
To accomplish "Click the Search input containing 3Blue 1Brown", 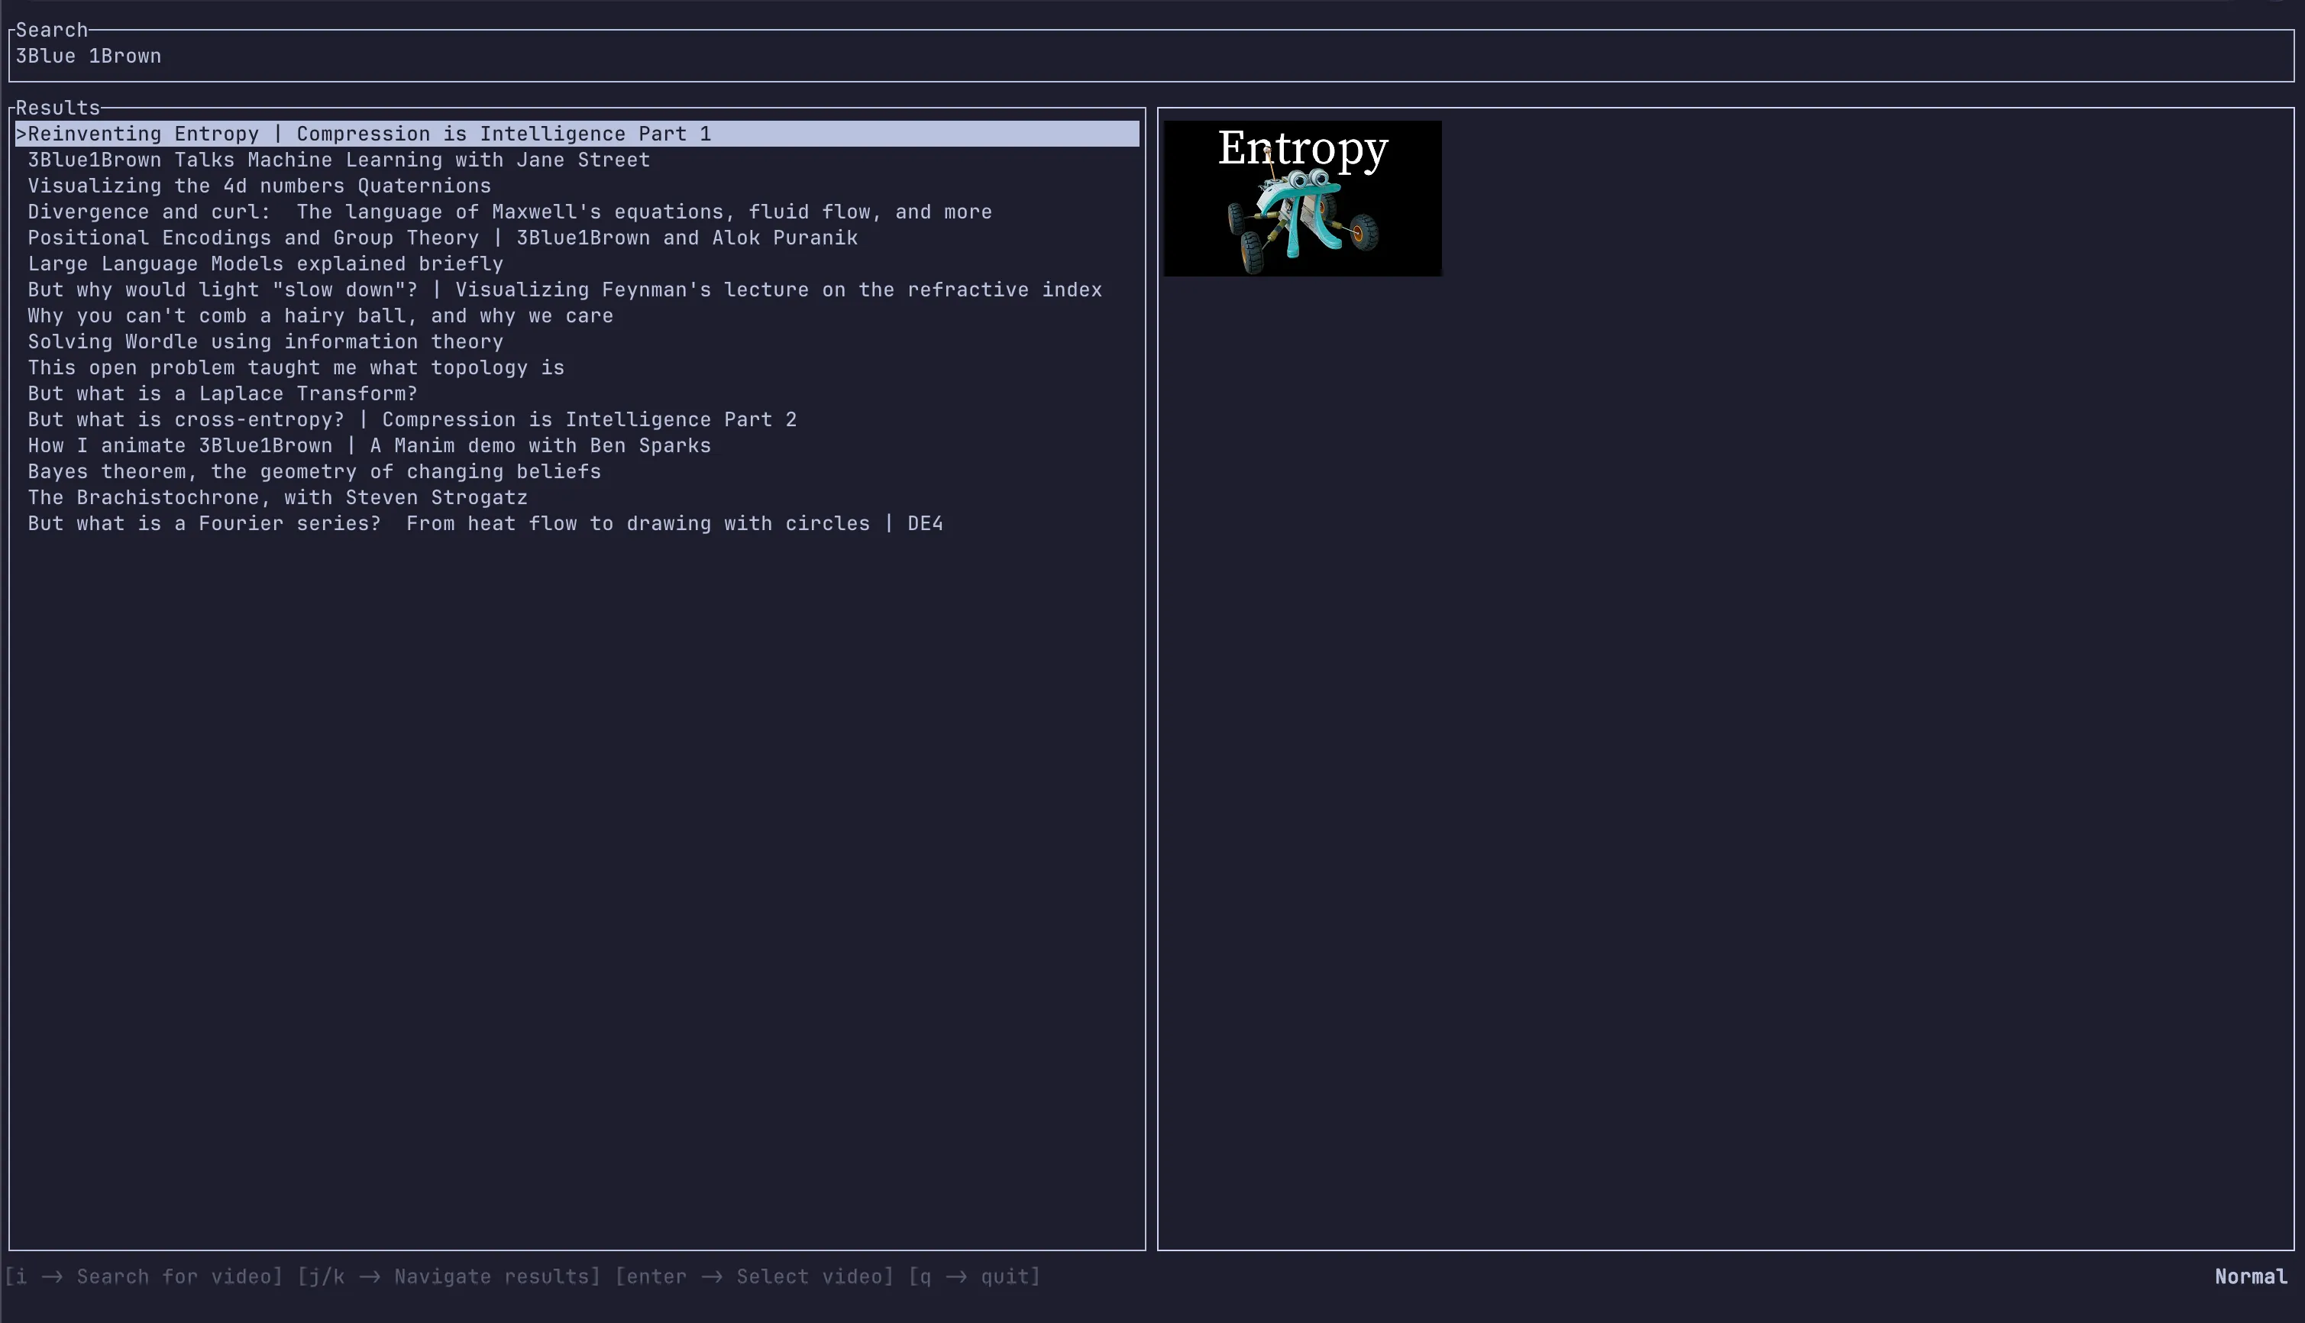I will (x=1151, y=57).
